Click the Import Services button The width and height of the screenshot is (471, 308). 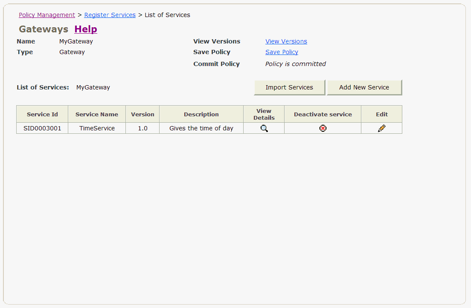tap(289, 87)
